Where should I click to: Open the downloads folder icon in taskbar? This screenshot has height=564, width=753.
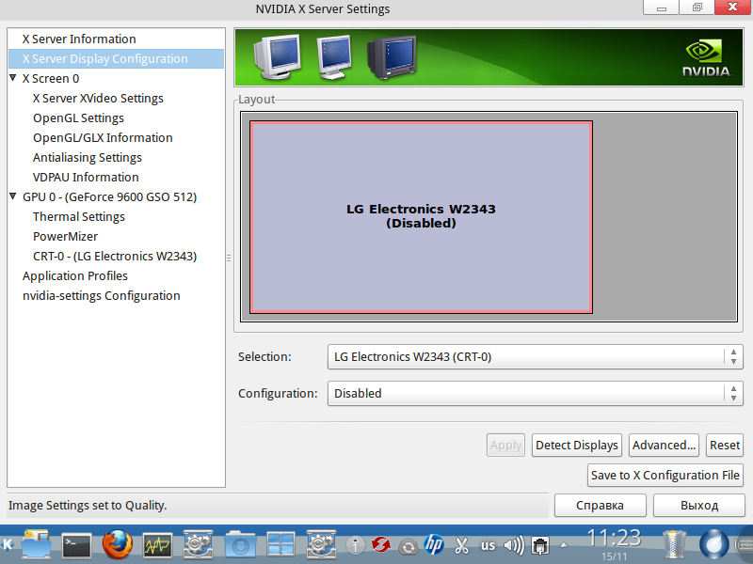coord(240,545)
